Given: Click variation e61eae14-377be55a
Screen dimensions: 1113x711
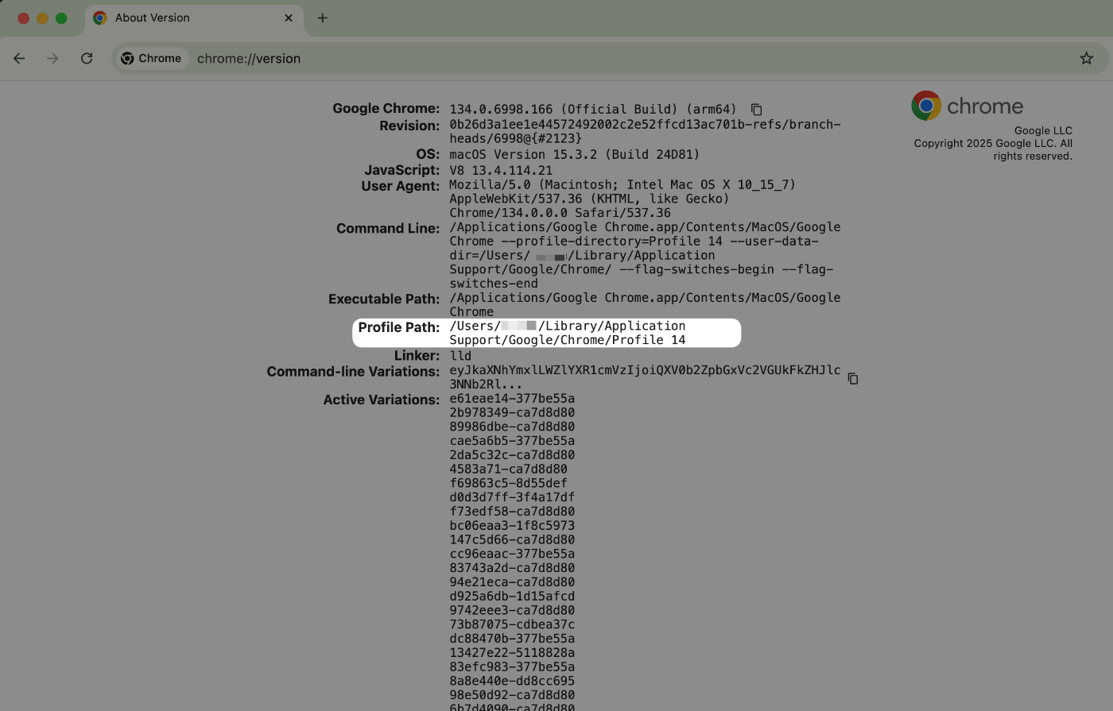Looking at the screenshot, I should coord(512,399).
